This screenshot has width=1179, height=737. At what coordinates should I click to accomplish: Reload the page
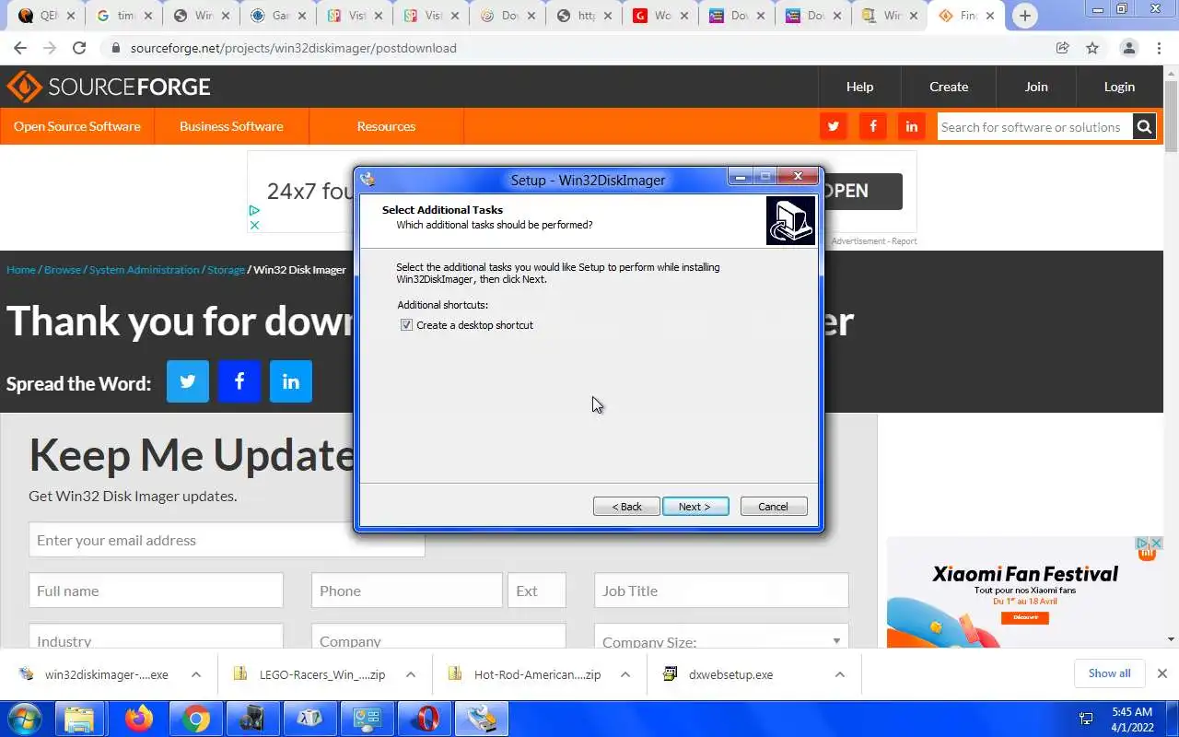tap(79, 48)
